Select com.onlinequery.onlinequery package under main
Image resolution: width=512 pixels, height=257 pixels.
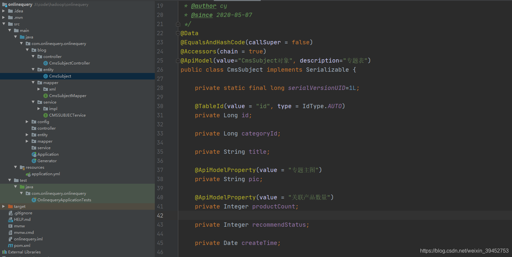(59, 44)
